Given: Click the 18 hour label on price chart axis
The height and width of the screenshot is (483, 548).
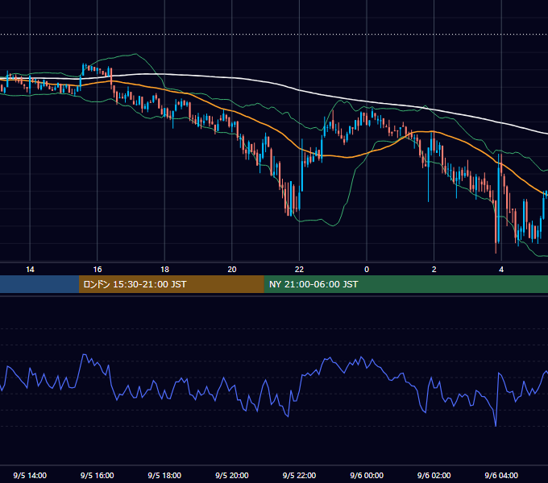Looking at the screenshot, I should click(x=164, y=270).
